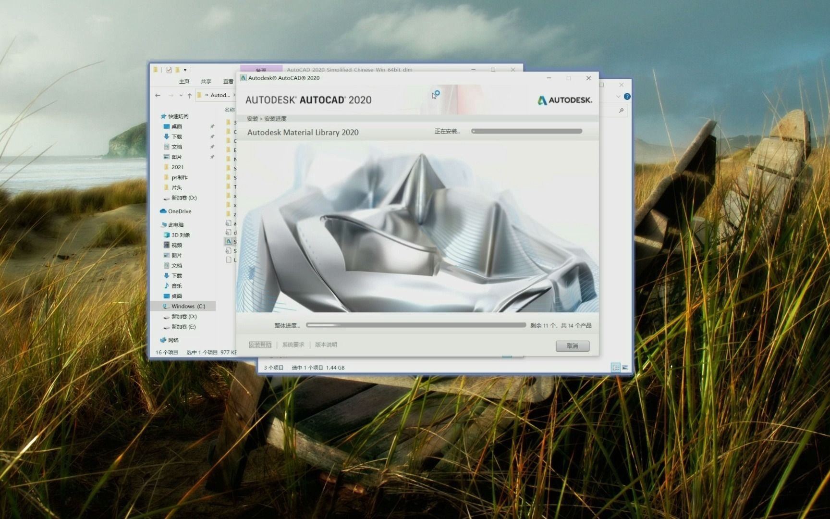
Task: Click the '16 个项目' status bar text
Action: 167,352
